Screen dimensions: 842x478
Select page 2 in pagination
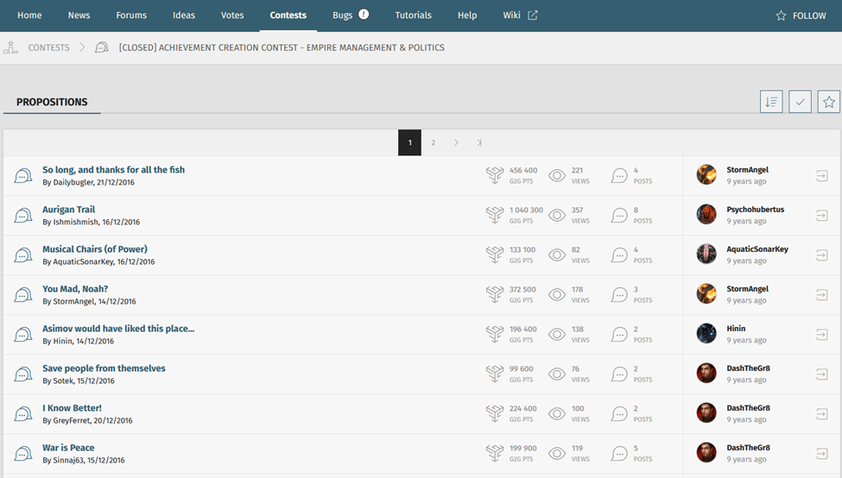click(434, 143)
